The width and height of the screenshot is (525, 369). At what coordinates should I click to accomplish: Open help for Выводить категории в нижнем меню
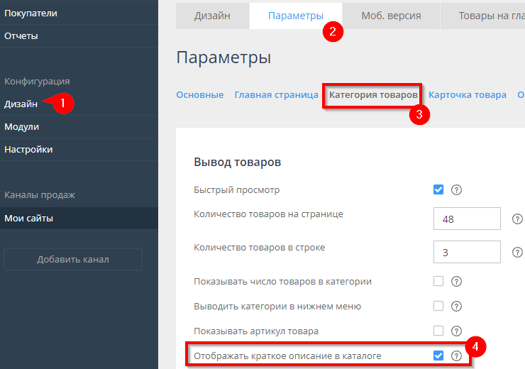(x=457, y=307)
